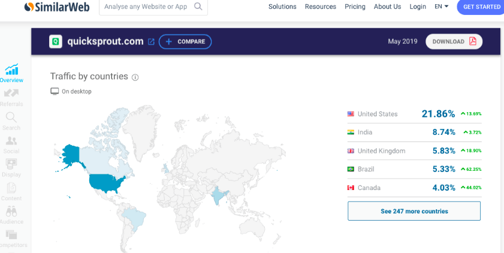This screenshot has width=504, height=253.
Task: Go to the Pricing page
Action: (x=355, y=7)
